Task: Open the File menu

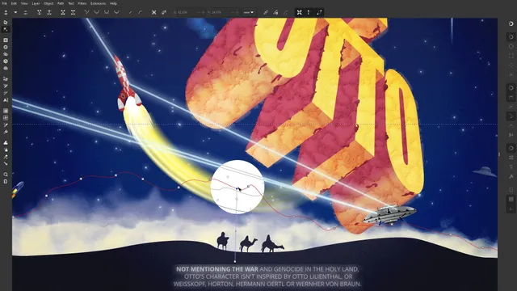Action: 5,3
